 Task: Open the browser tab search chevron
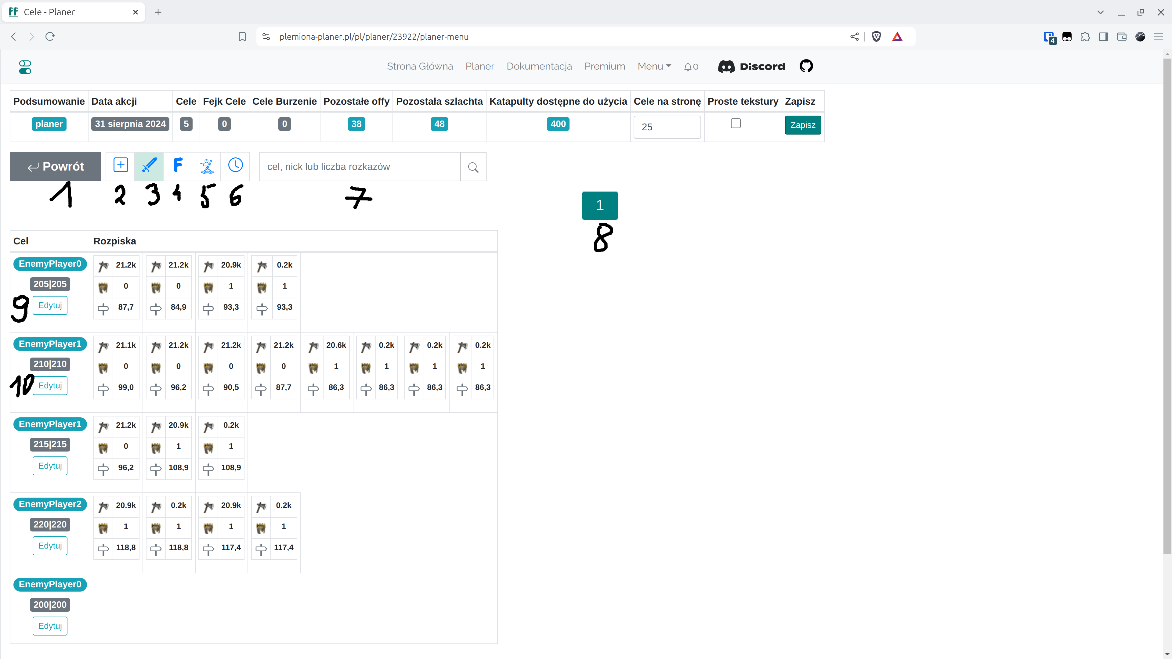tap(1100, 12)
